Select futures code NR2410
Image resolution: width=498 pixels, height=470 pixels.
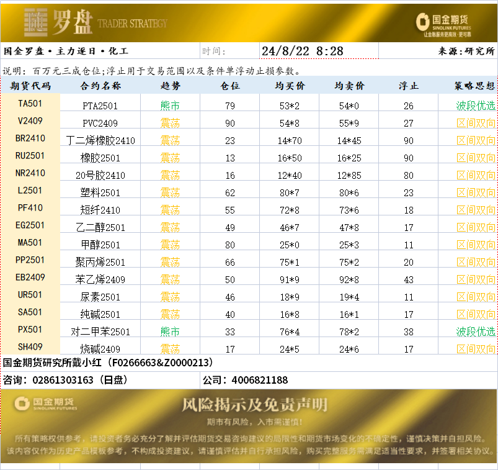pyautogui.click(x=30, y=173)
